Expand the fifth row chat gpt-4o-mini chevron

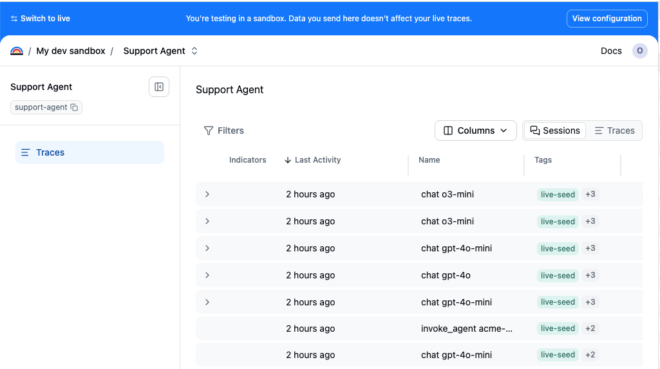[207, 302]
